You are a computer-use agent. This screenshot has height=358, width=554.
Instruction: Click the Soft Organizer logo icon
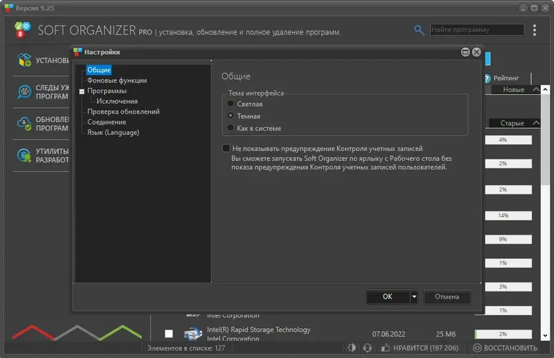click(x=22, y=30)
